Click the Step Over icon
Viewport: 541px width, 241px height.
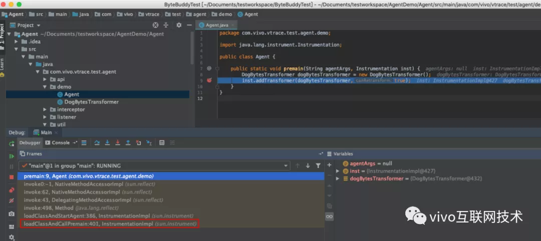click(97, 142)
